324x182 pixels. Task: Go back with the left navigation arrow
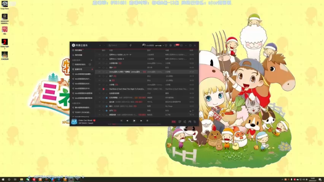[100, 45]
